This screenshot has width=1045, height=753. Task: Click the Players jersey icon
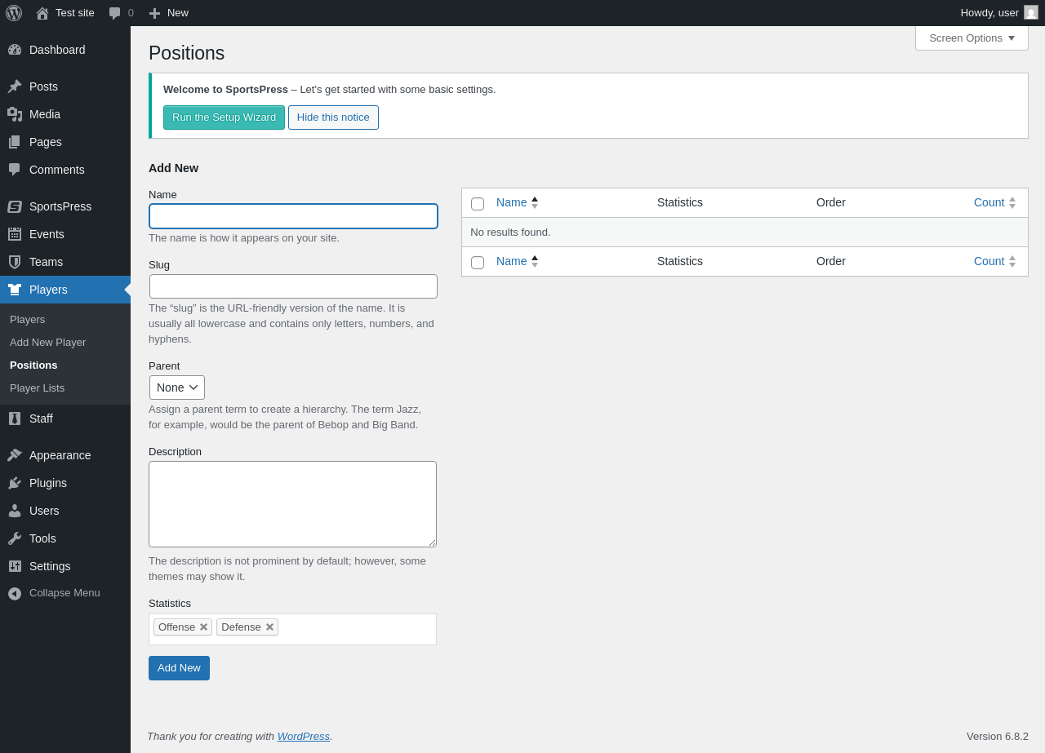pyautogui.click(x=15, y=290)
